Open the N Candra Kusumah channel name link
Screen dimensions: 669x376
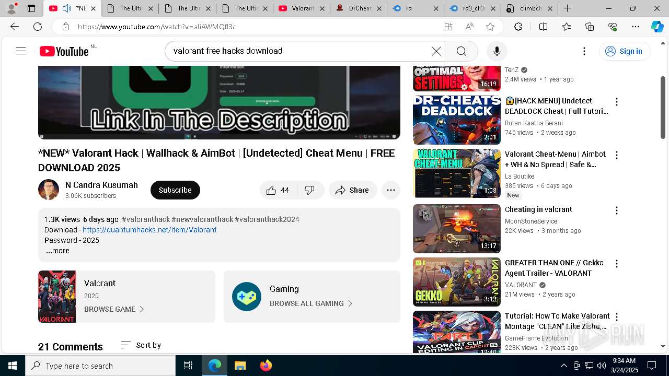(x=101, y=185)
